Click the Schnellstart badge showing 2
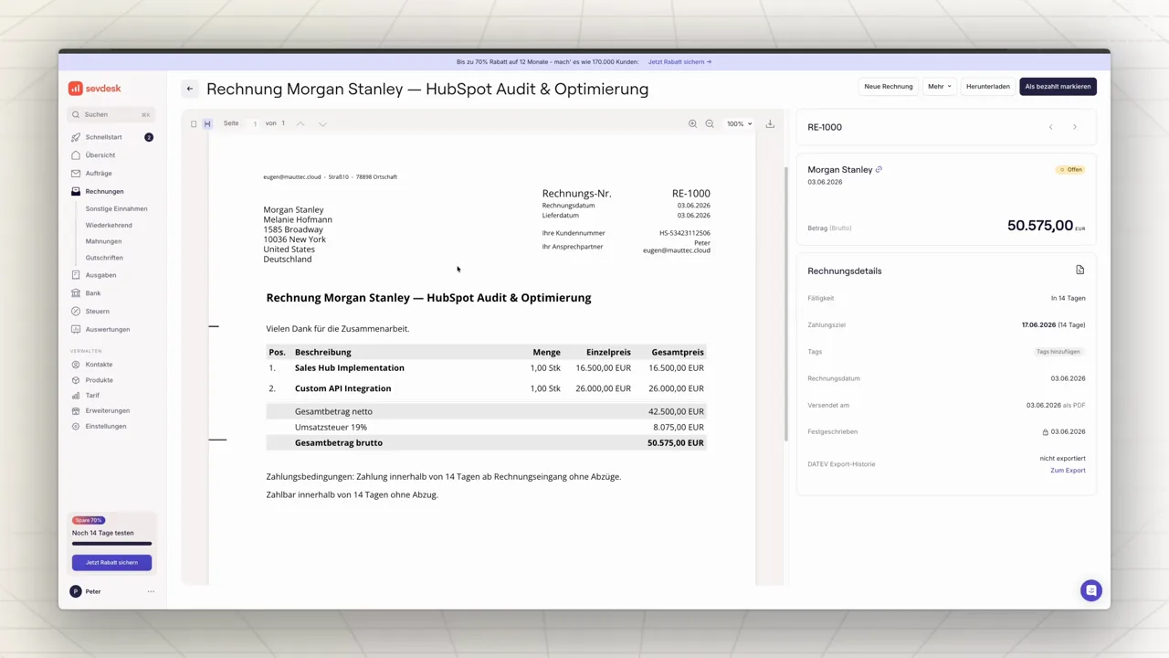Screen dimensions: 1169x658 click(149, 137)
